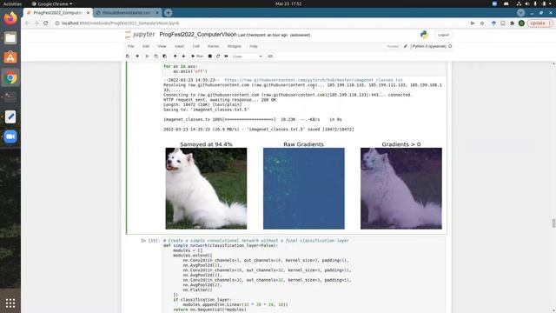556x313 pixels.
Task: Save the notebook with the floppy disk icon
Action: (x=128, y=56)
